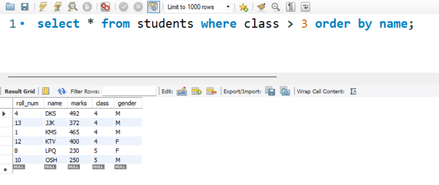Viewport: 439px width, 185px height.
Task: Select line number 1 in the editor gutter
Action: (x=13, y=24)
